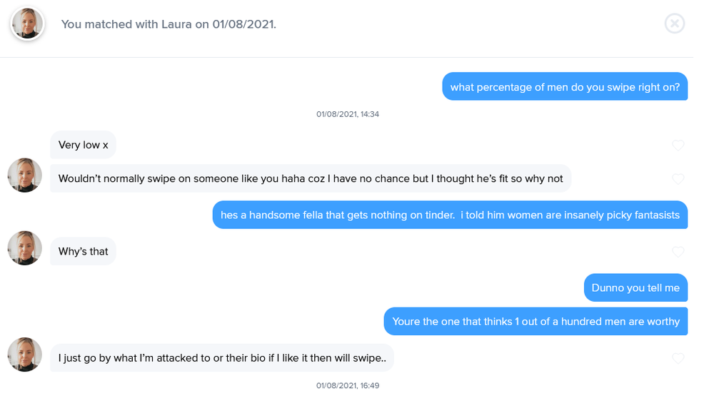Image resolution: width=714 pixels, height=413 pixels.
Task: Select the "hes a handsome fella" message
Action: click(450, 215)
